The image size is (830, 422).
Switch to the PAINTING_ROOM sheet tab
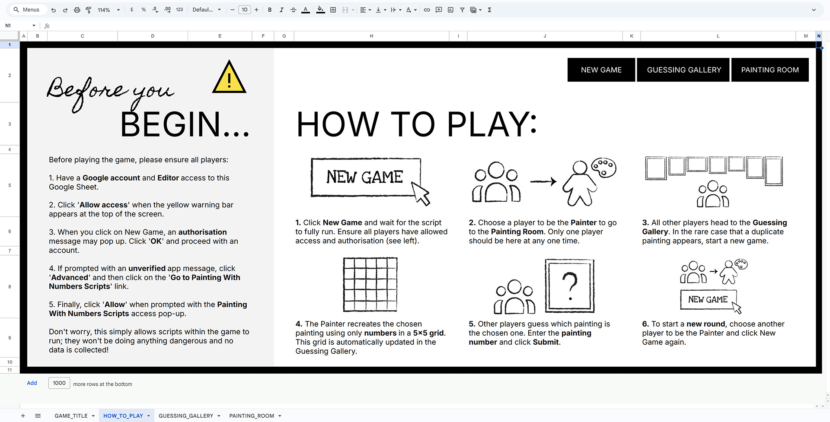(x=251, y=416)
